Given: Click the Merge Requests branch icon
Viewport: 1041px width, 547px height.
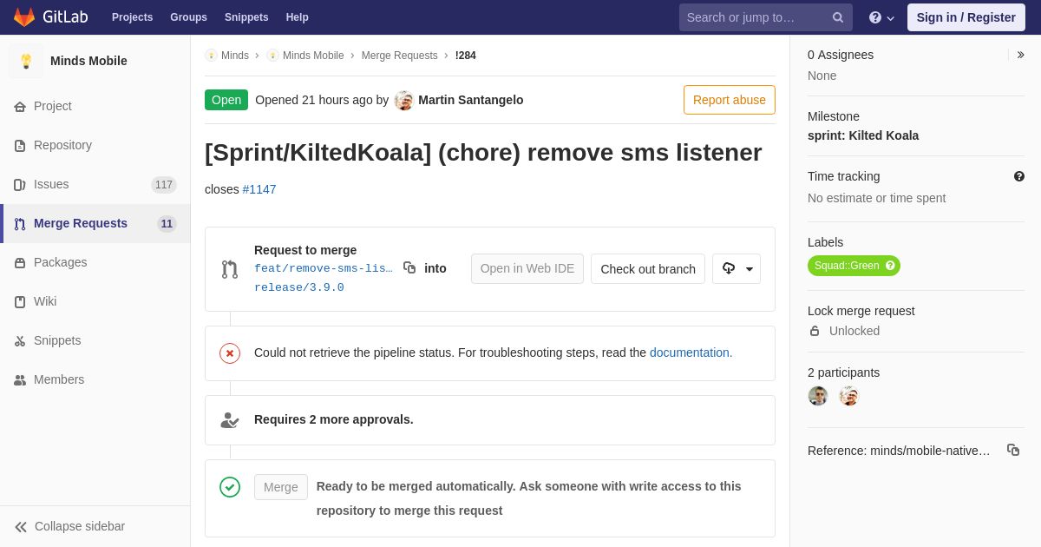Looking at the screenshot, I should click(20, 224).
